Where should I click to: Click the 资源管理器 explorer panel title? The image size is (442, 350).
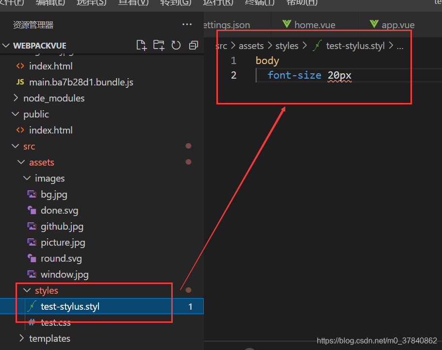(x=33, y=25)
